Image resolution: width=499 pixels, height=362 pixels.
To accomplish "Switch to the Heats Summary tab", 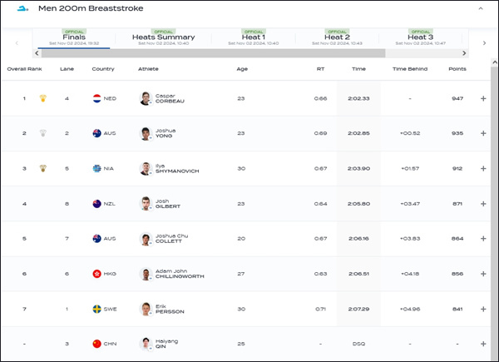I will point(163,37).
